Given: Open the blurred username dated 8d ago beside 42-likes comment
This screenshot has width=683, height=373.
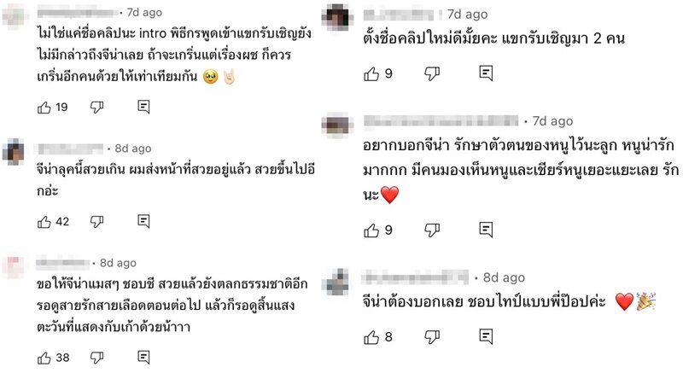Looking at the screenshot, I should click(71, 149).
